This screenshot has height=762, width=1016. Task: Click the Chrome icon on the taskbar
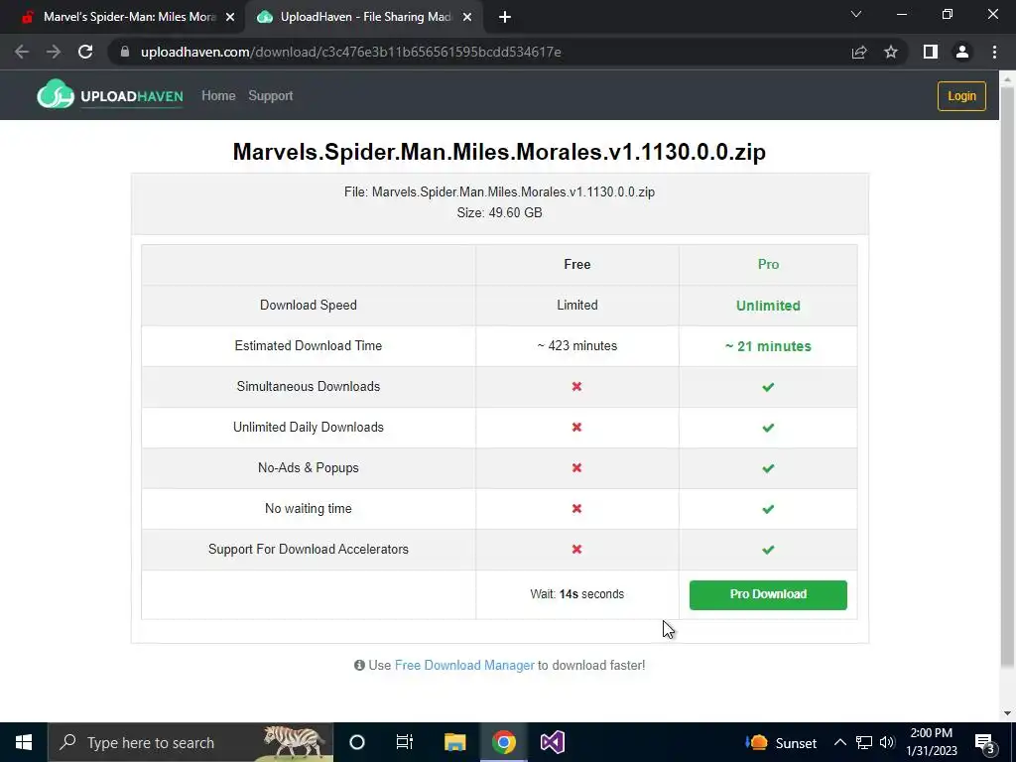[503, 742]
